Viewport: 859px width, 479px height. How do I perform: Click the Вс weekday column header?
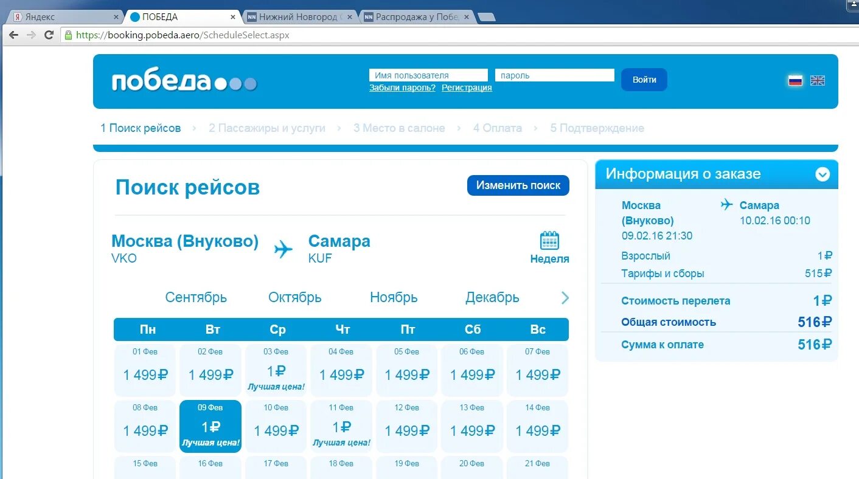click(538, 329)
